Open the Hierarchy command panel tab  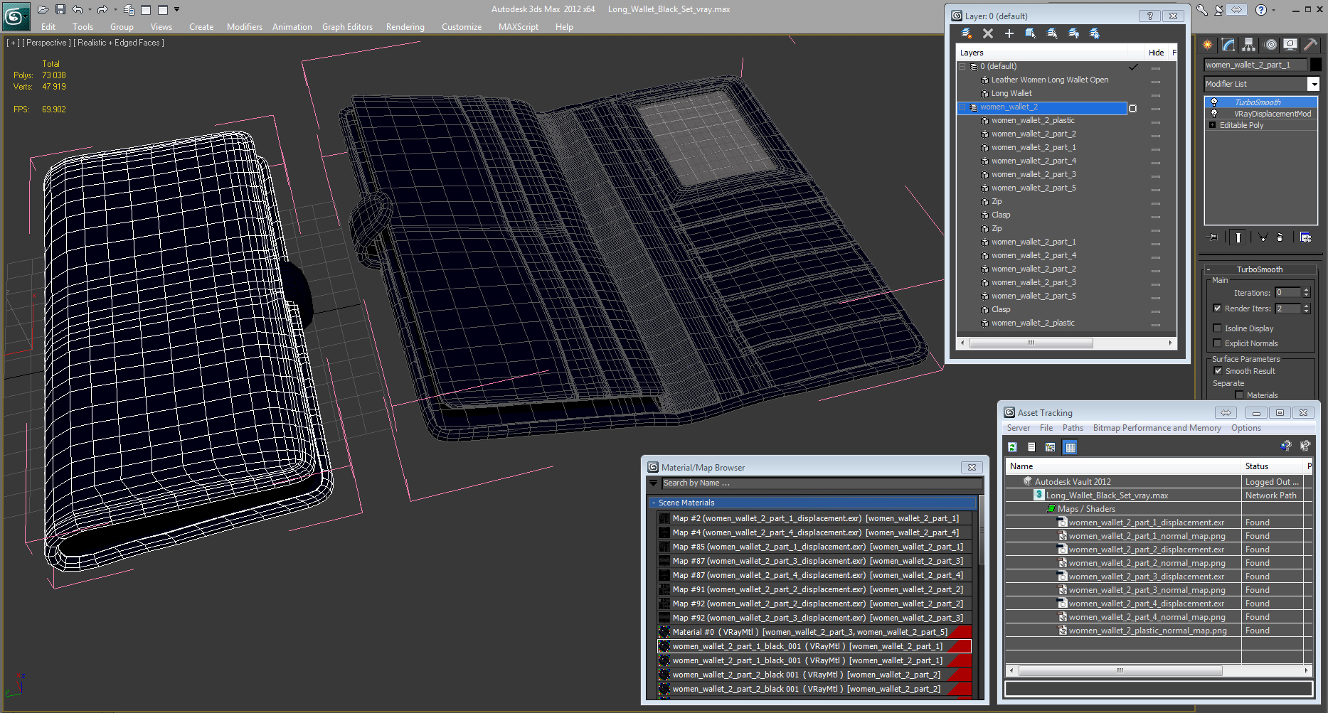1248,45
